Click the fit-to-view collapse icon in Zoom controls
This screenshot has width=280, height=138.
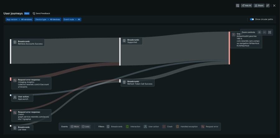click(x=270, y=32)
